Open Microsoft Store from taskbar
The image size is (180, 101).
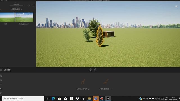[59, 98]
